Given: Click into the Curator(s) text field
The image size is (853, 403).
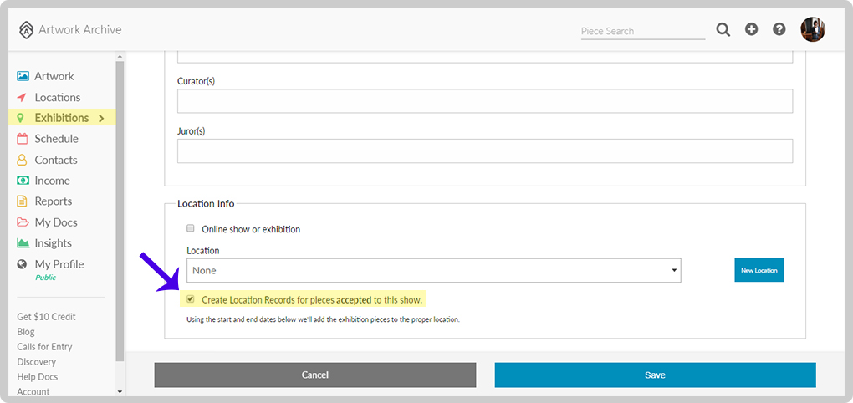Looking at the screenshot, I should pyautogui.click(x=485, y=100).
